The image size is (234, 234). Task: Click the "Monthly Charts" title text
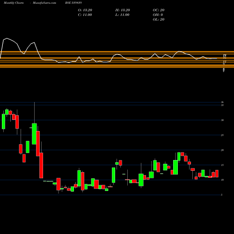click(x=14, y=3)
